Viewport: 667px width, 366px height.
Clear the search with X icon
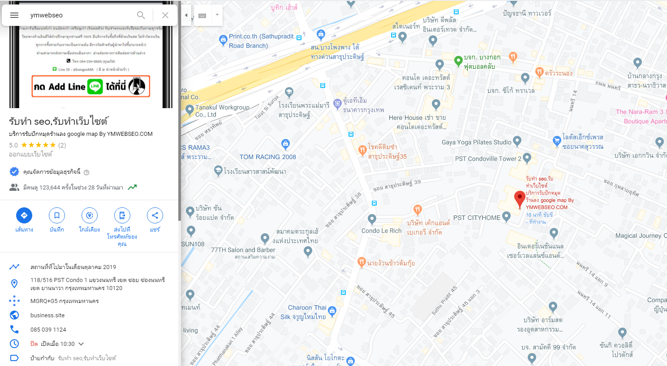coord(165,15)
